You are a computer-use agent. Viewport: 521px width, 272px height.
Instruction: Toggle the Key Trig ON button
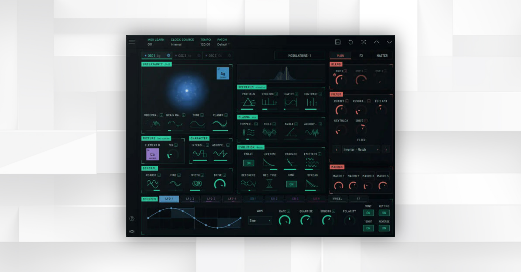pyautogui.click(x=384, y=213)
